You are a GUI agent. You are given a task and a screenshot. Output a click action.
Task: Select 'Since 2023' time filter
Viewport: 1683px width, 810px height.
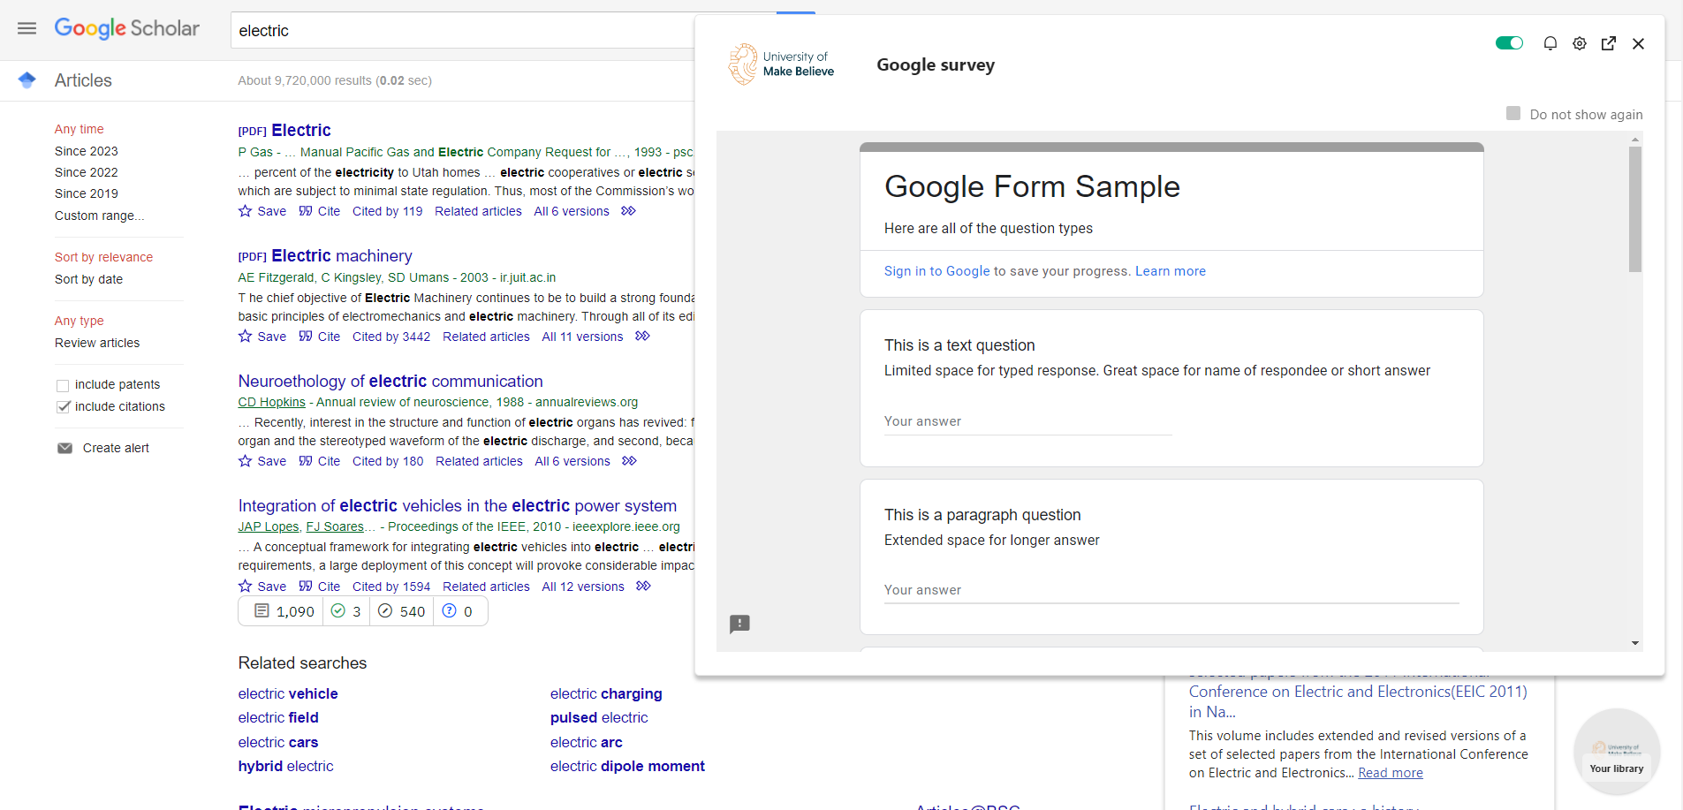point(86,151)
